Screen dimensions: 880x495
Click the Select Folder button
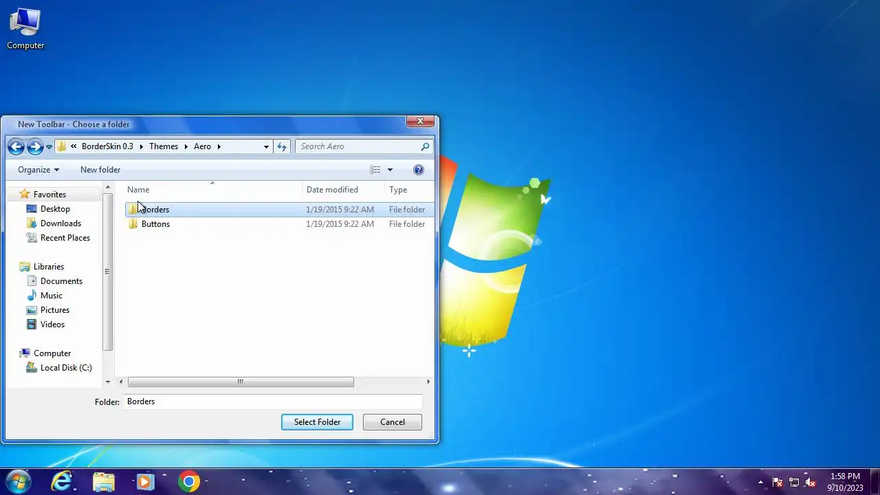click(x=317, y=422)
